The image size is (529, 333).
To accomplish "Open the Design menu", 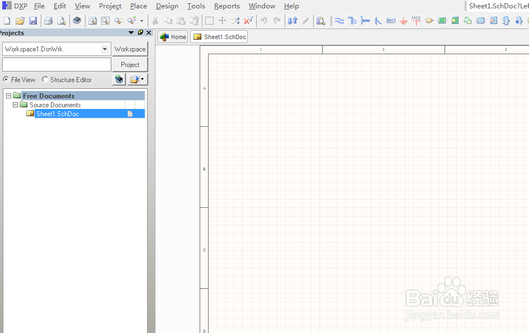I will pos(167,6).
